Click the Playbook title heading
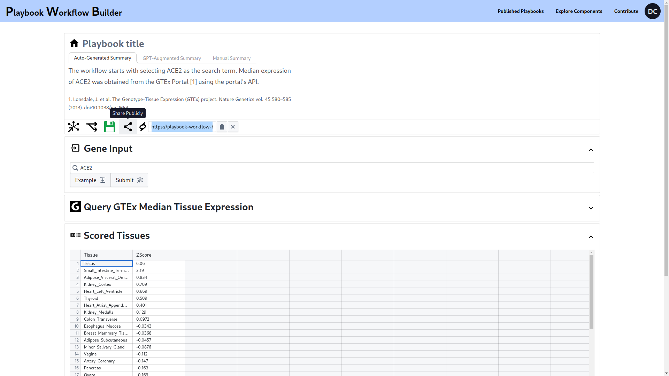This screenshot has width=669, height=376. pyautogui.click(x=113, y=44)
